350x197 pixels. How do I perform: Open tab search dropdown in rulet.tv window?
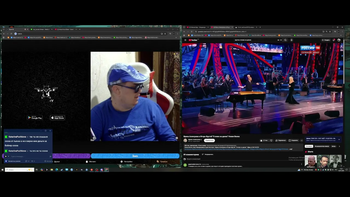(3, 29)
